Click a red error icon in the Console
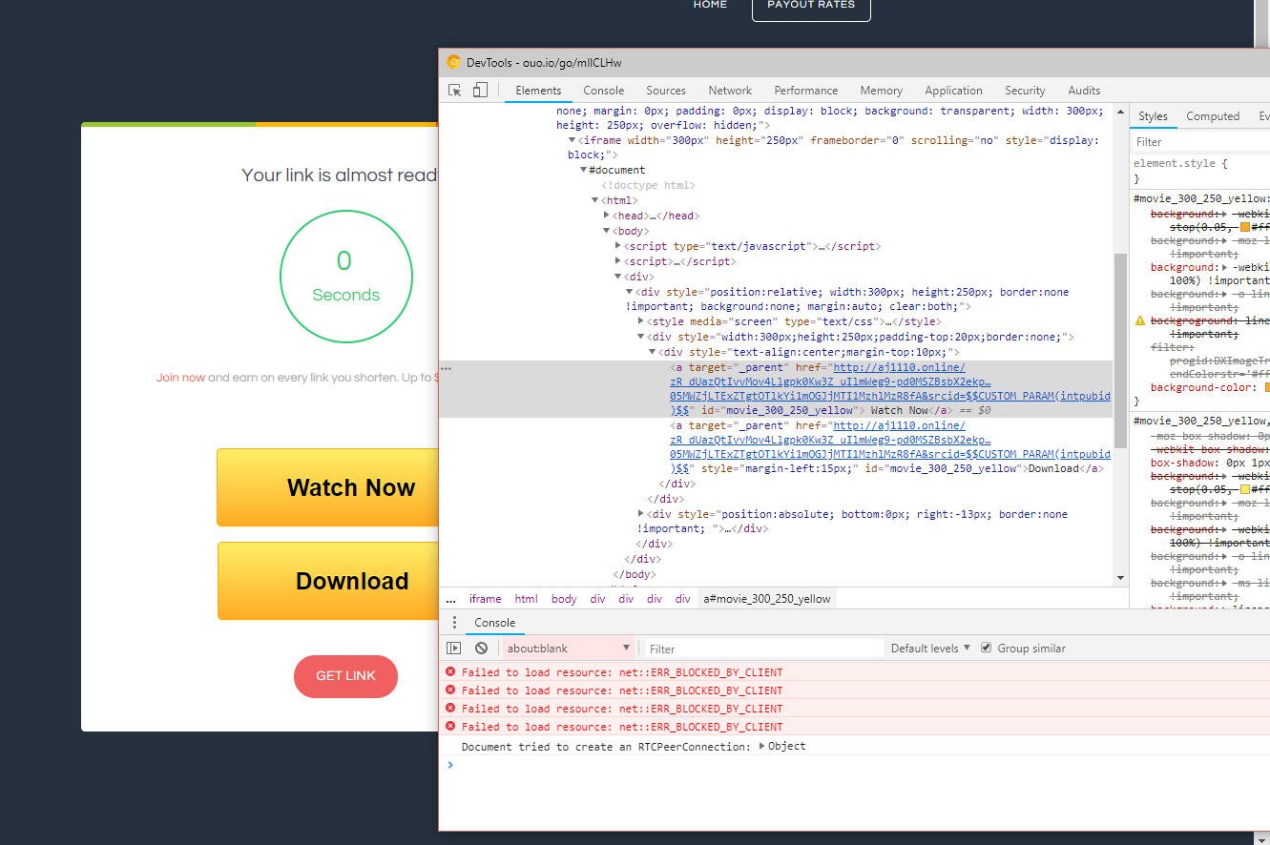This screenshot has height=845, width=1270. [449, 670]
